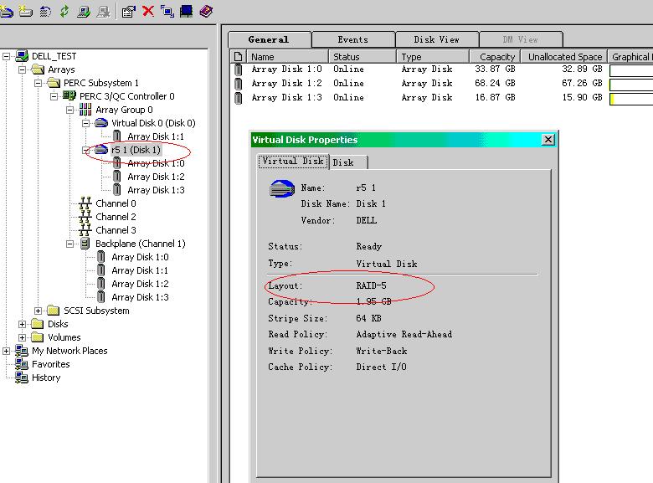Select Array Disk 1:1 under Virtual Disk 0
The height and width of the screenshot is (483, 653).
pos(156,136)
